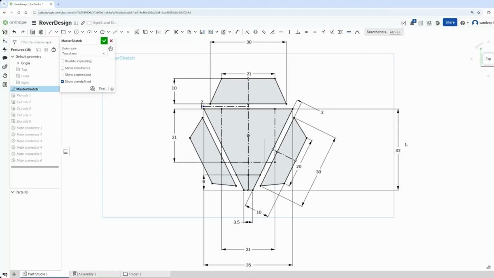
Task: Select the Center point circle tool
Action: (x=76, y=32)
